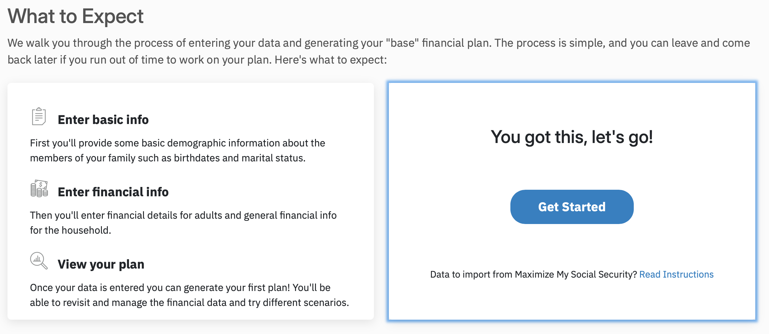769x334 pixels.
Task: Click the coins and cash icon
Action: click(x=39, y=188)
